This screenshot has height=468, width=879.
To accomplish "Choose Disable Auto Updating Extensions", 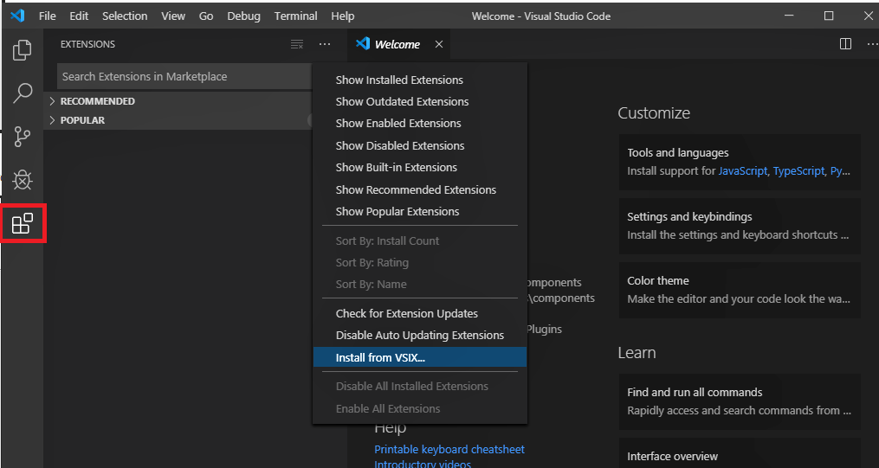I will (x=420, y=336).
